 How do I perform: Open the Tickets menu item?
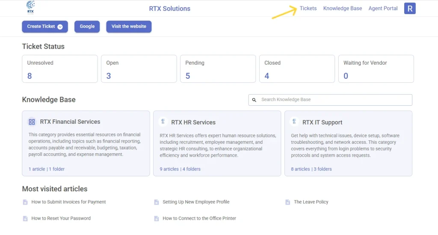coord(308,9)
